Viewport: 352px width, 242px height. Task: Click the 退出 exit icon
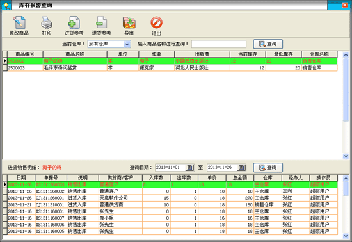156,26
